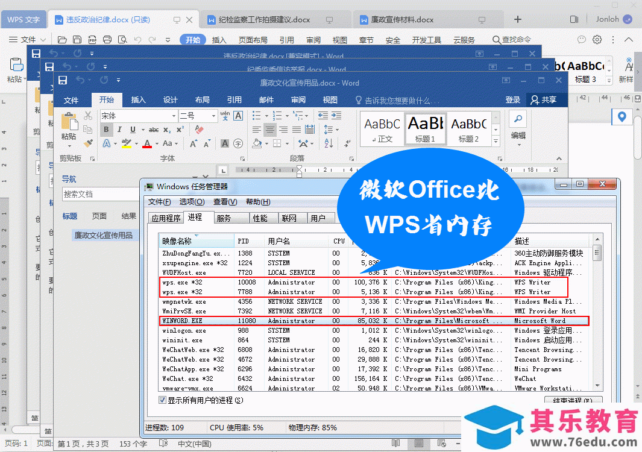Click the Superscript icon in Word

click(180, 130)
